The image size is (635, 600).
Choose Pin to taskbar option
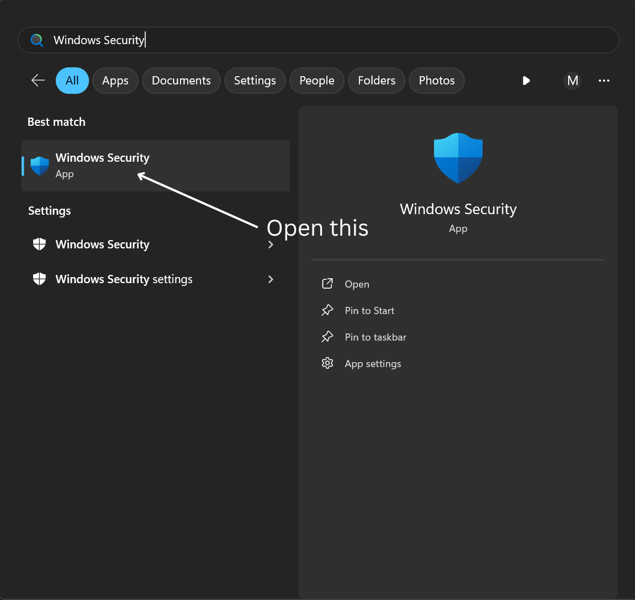(375, 337)
